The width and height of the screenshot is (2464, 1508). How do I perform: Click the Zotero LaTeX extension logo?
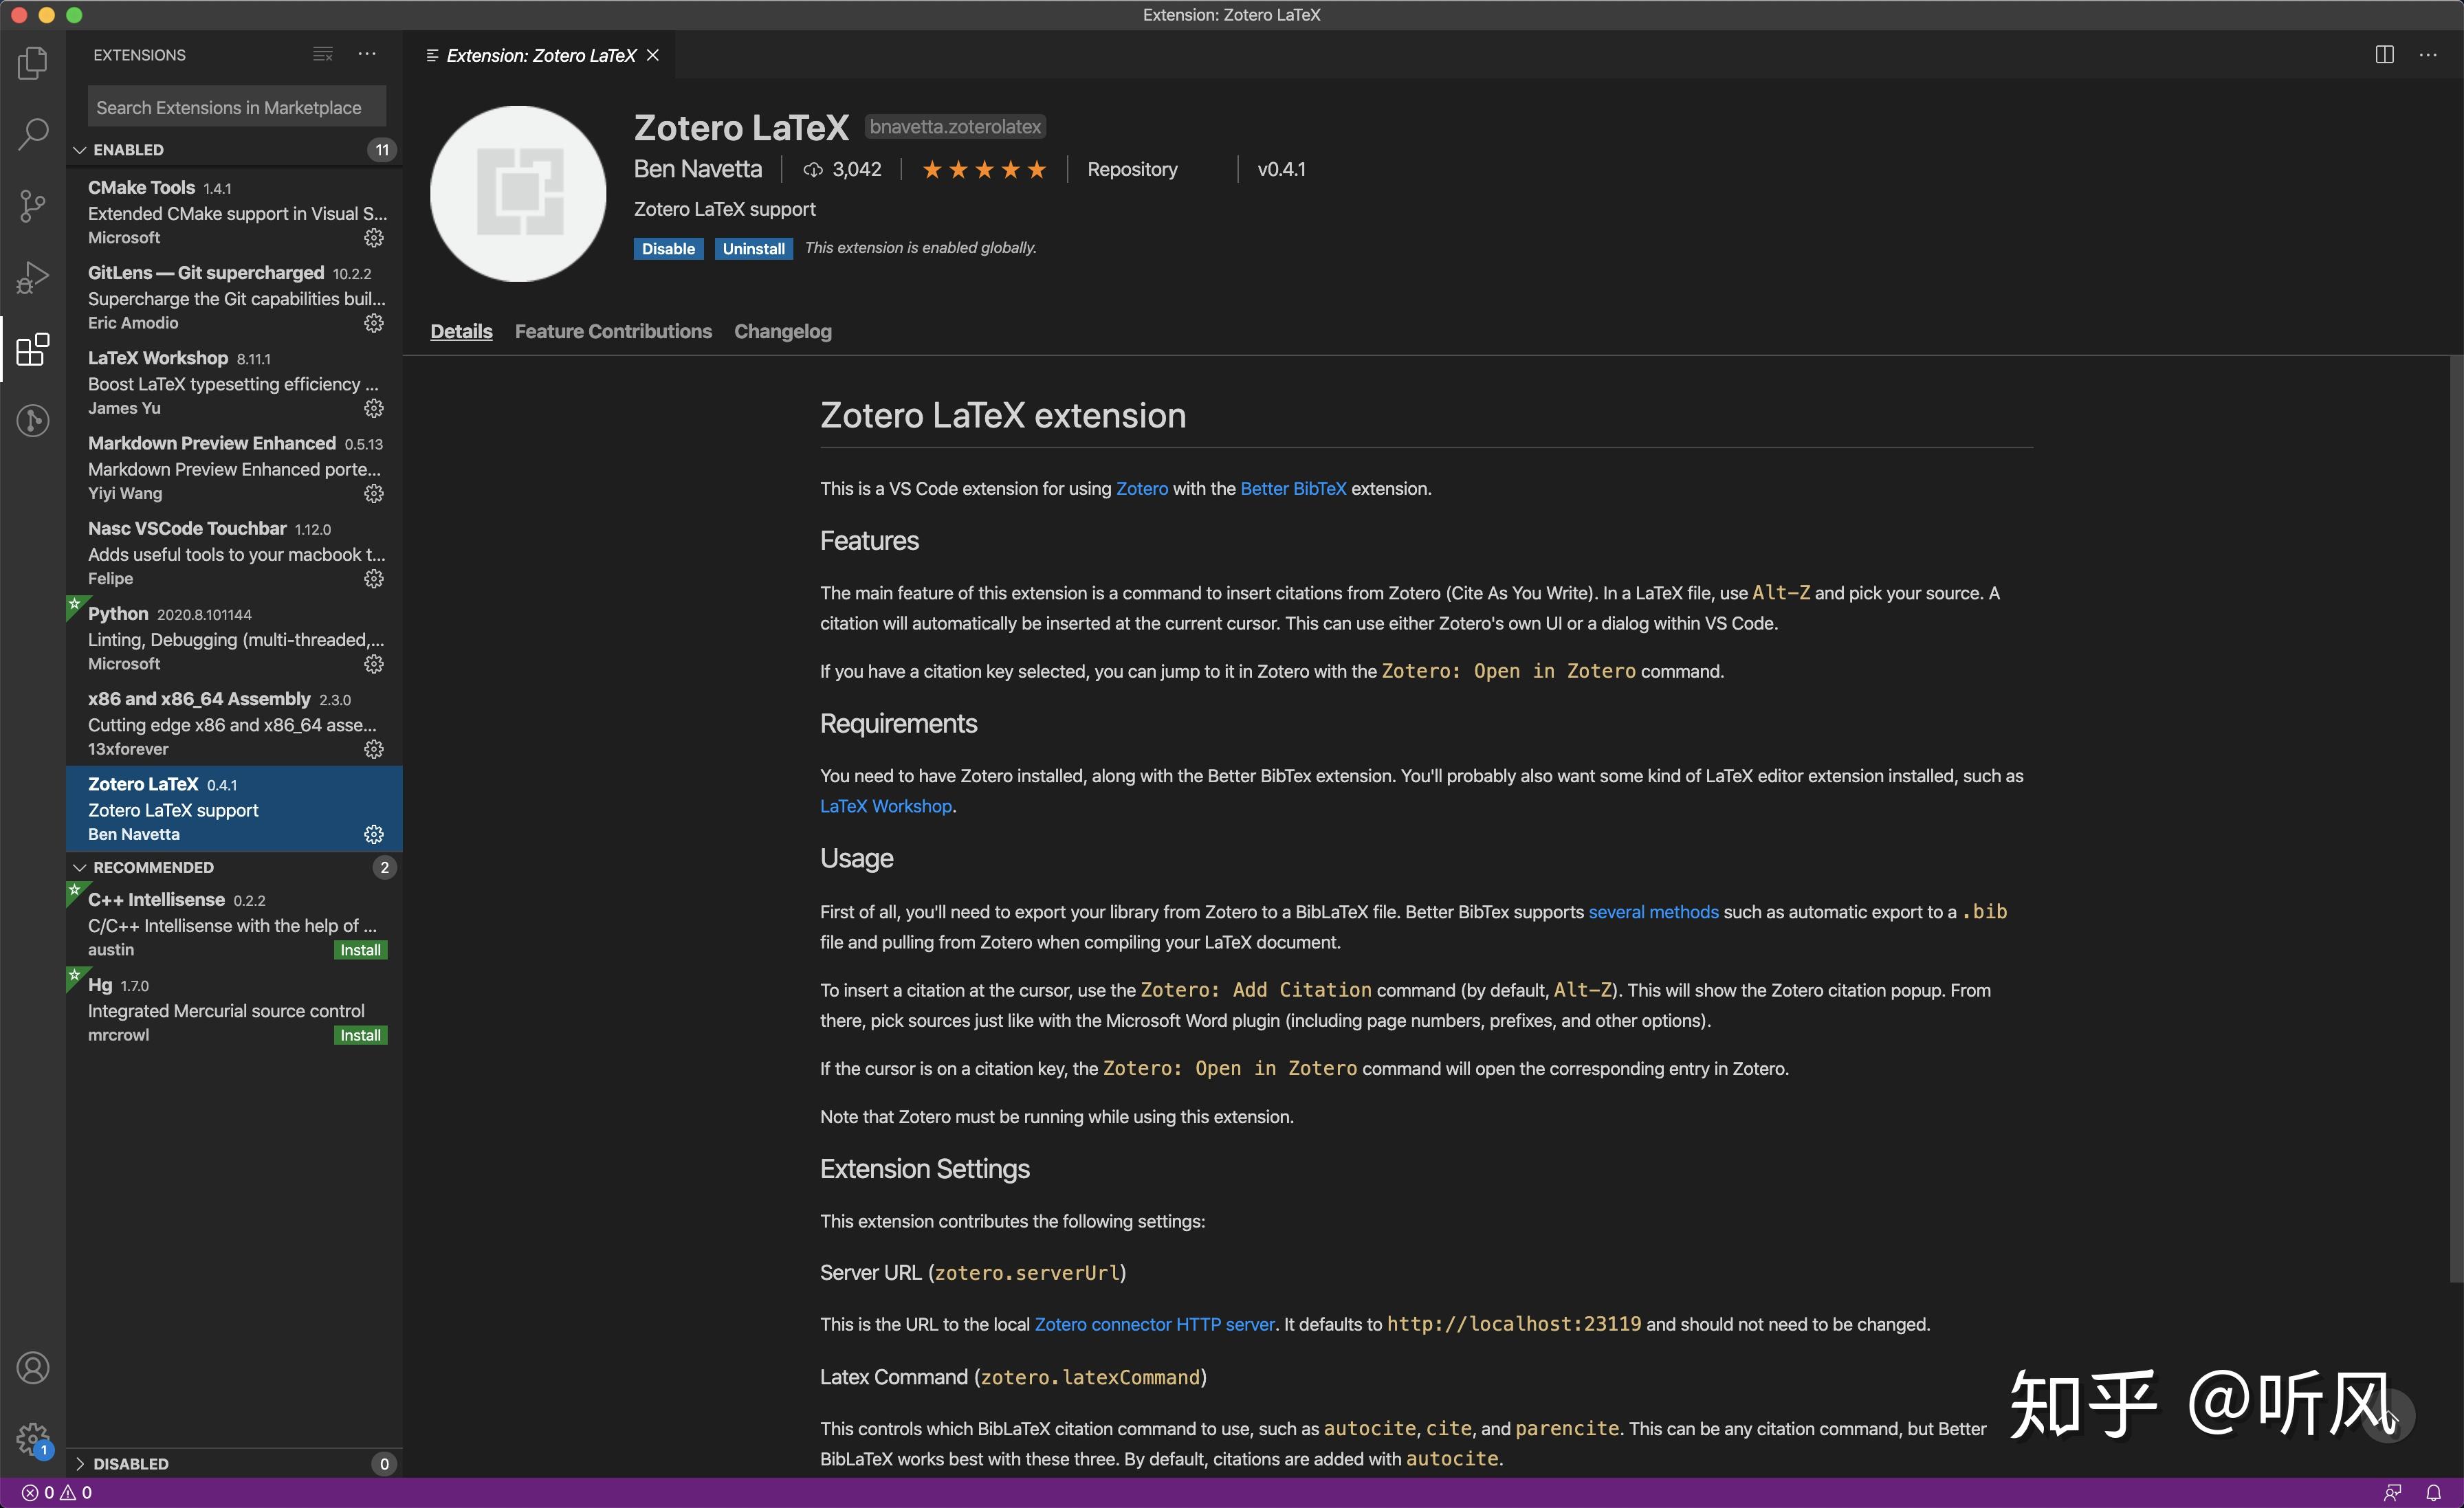(x=518, y=193)
